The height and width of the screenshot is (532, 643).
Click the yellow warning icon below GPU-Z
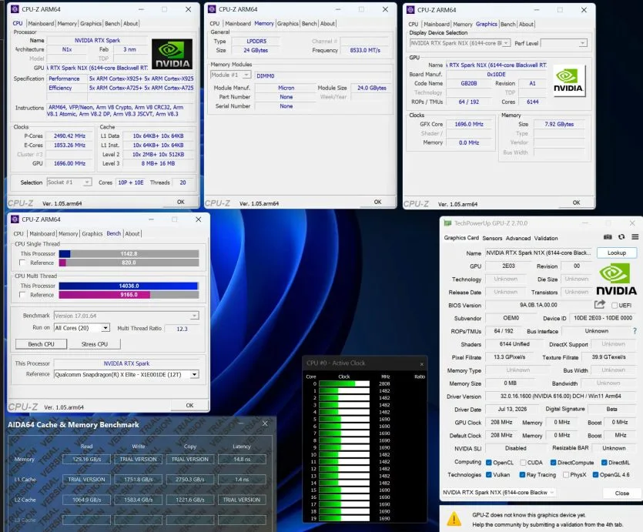tap(454, 519)
